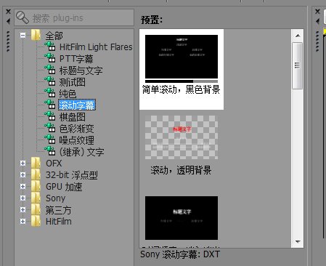Viewport: 326px width, 266px height.
Task: Click the 32-bit 浮点型 folder icon
Action: (x=36, y=174)
